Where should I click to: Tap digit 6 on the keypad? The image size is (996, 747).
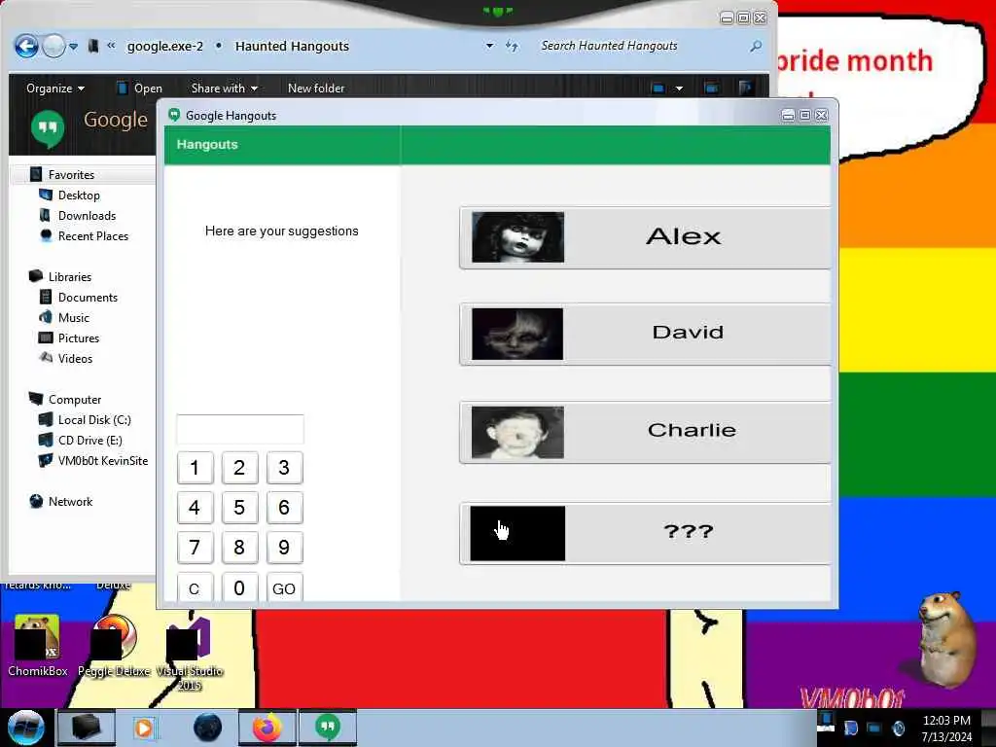pos(284,508)
